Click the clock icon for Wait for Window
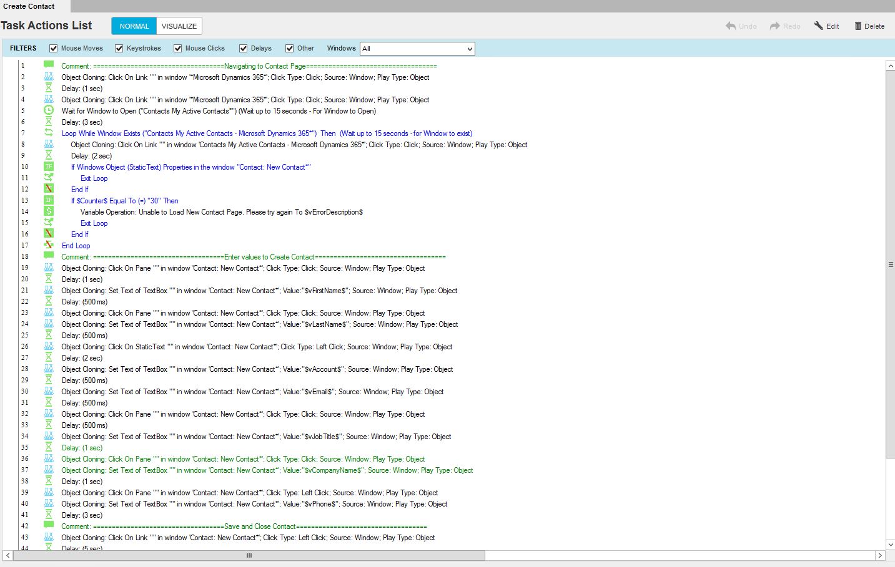The image size is (895, 567). point(49,110)
